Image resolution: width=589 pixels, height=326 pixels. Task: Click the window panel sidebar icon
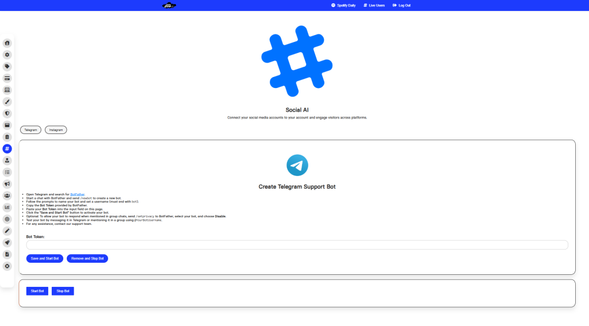7,125
